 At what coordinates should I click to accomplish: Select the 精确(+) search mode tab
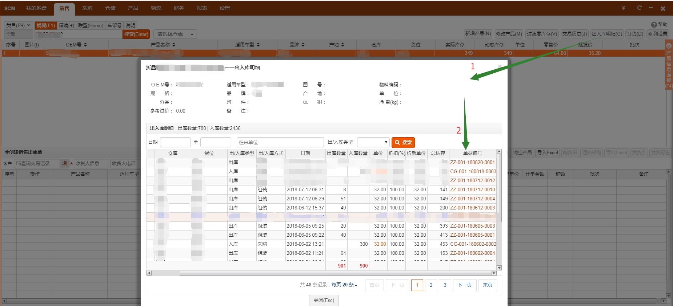(67, 25)
